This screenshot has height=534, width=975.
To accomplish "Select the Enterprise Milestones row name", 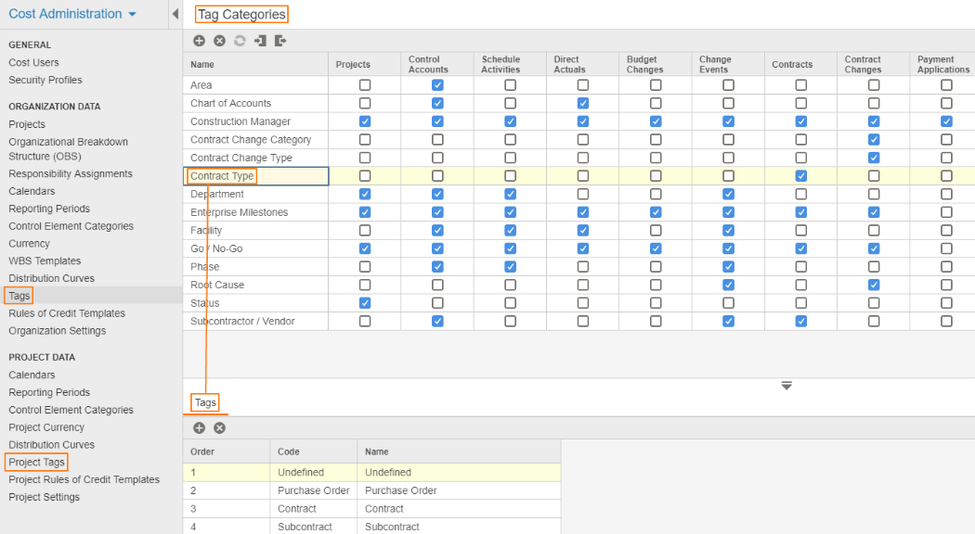I will 240,212.
